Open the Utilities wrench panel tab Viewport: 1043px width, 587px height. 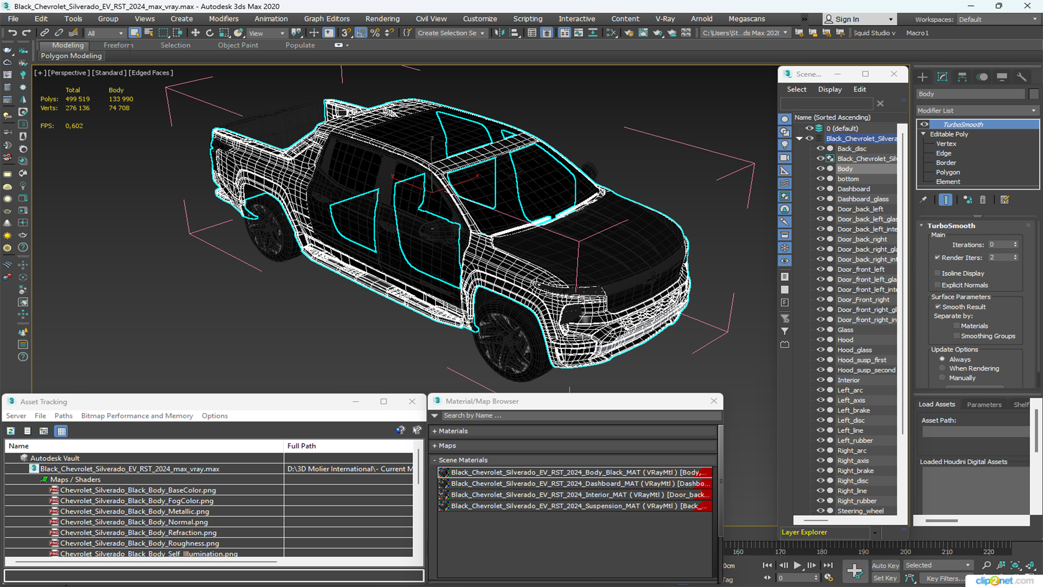(1022, 77)
